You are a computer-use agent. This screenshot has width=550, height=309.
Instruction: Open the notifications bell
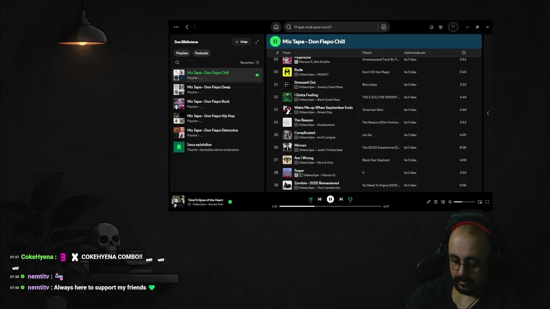click(x=431, y=27)
